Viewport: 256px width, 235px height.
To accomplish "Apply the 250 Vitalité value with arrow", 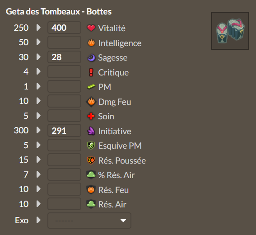I will (x=38, y=28).
